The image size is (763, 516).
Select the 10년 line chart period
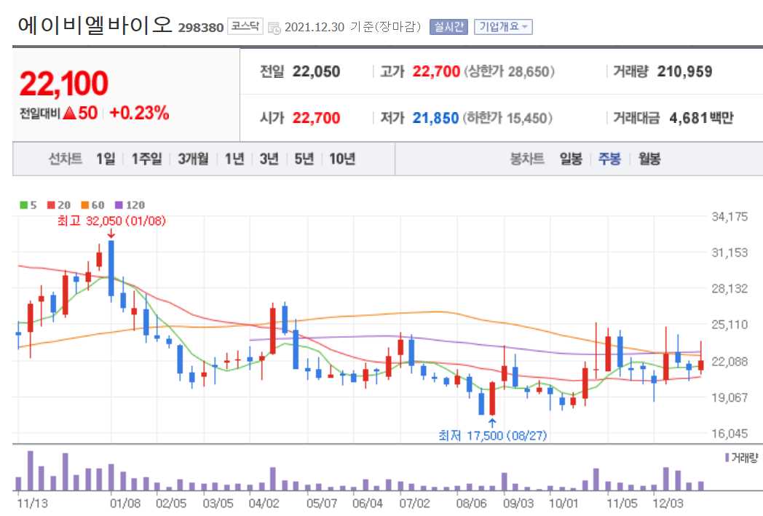click(342, 159)
